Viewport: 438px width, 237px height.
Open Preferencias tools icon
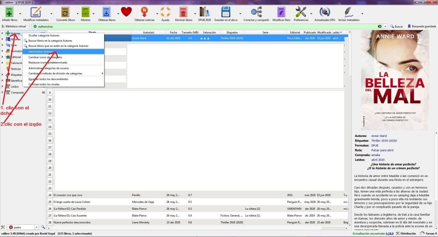pyautogui.click(x=301, y=12)
